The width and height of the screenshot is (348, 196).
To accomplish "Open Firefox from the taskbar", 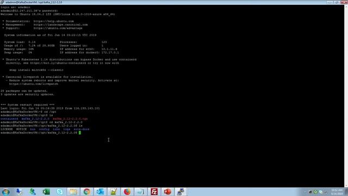I will click(x=127, y=192).
